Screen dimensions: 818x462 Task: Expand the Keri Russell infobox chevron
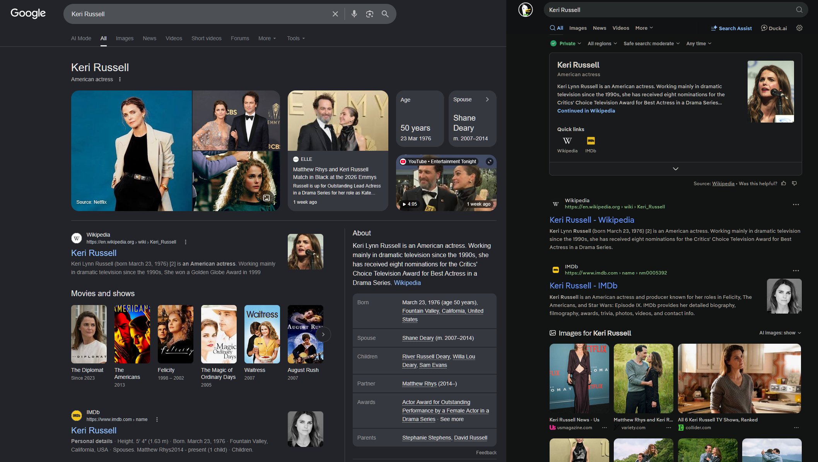point(675,169)
